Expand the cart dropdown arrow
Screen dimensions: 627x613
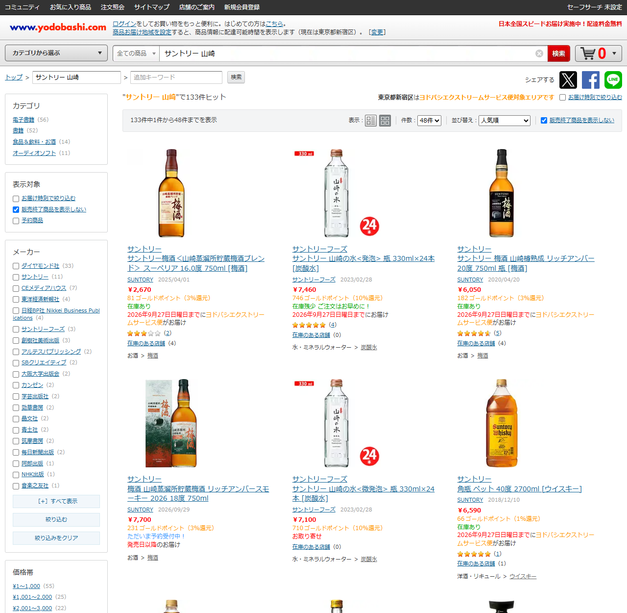(614, 53)
